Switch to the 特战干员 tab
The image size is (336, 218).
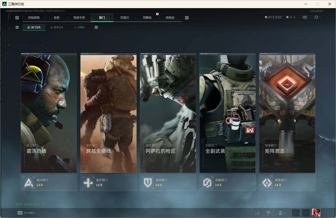pyautogui.click(x=79, y=18)
